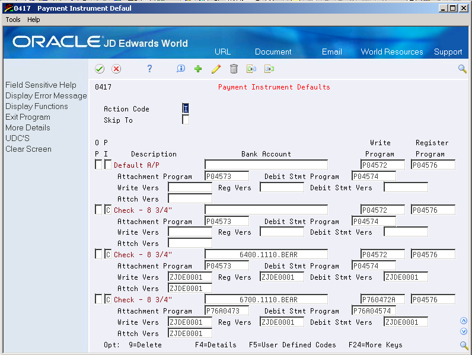472x355 pixels.
Task: Click the Attachment Program field under Default A/P
Action: 227,176
